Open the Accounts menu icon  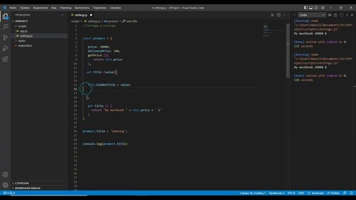pyautogui.click(x=5, y=174)
